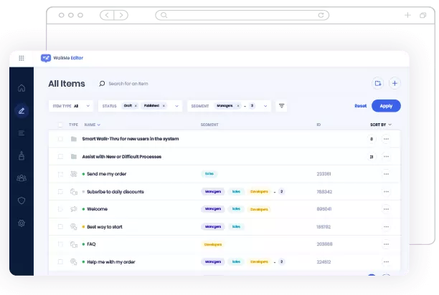Sort by the Name column header
The width and height of the screenshot is (439, 295).
tap(92, 125)
